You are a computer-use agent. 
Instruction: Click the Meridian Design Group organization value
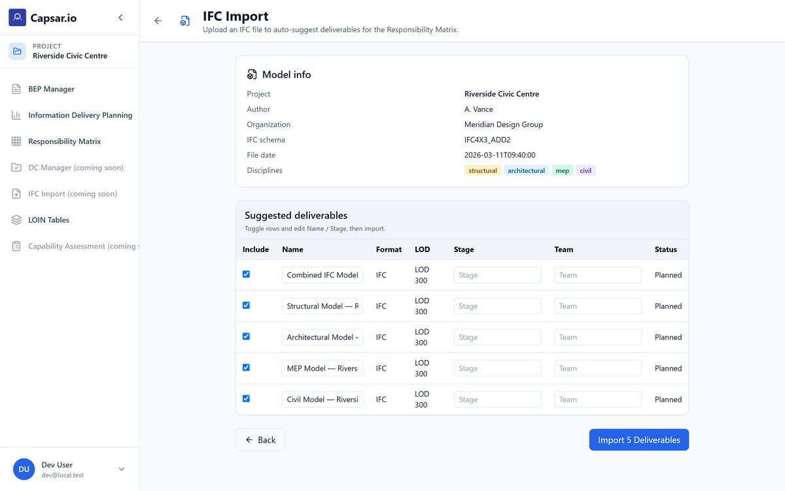(x=504, y=124)
